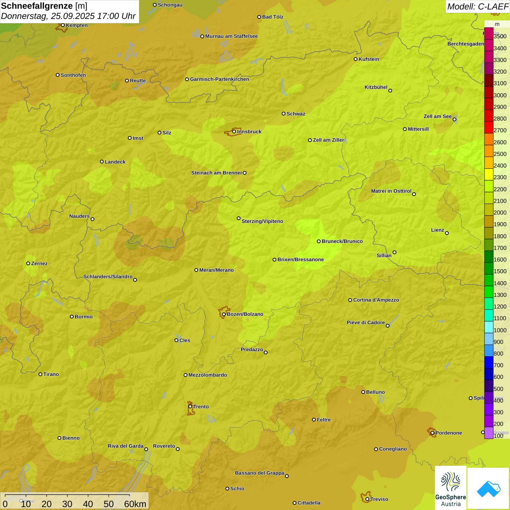Viewport: 510px width, 510px height.
Task: Click the Nauders location dot
Action: [93, 219]
